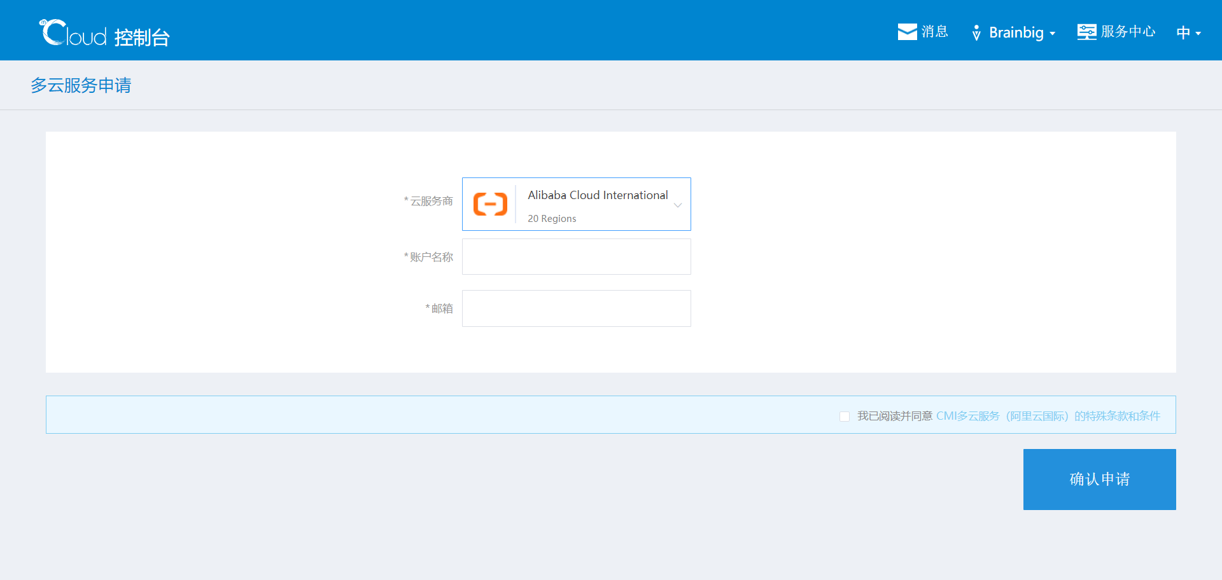This screenshot has width=1222, height=580.
Task: Click the Alibaba Cloud International option text
Action: click(x=598, y=195)
